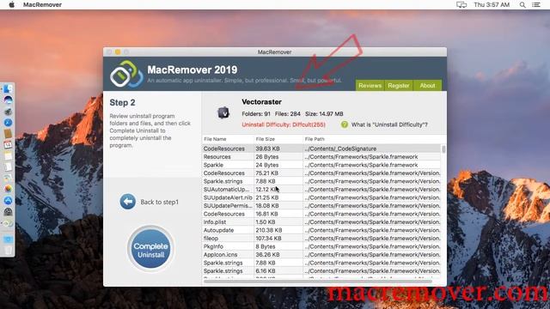550x309 pixels.
Task: Select the CodeResources 16.81 KB row
Action: pos(321,214)
